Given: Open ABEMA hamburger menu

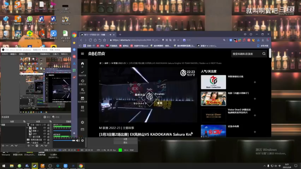Looking at the screenshot, I should 82,54.
